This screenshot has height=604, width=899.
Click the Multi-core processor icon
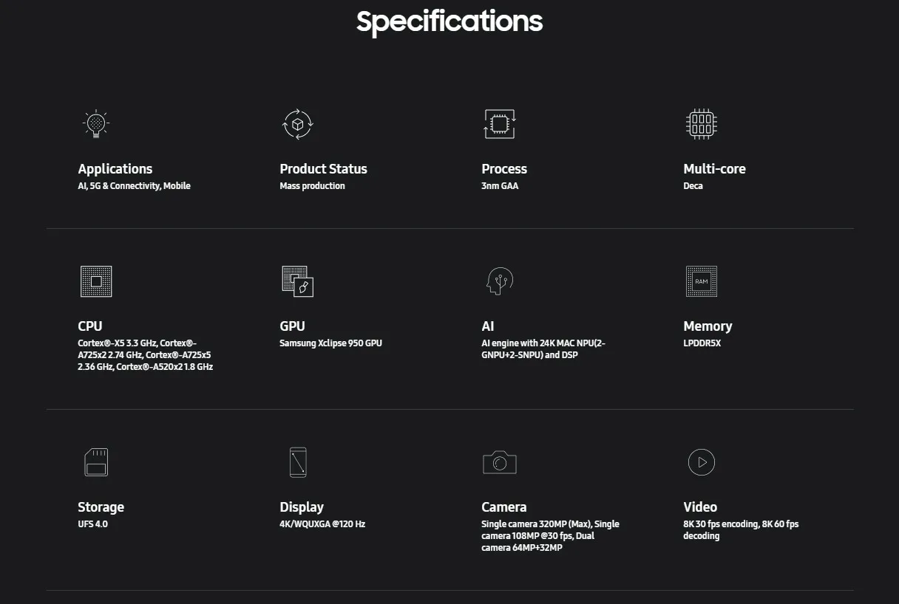point(702,124)
